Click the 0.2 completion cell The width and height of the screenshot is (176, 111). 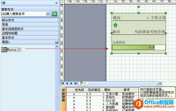(x=89, y=107)
